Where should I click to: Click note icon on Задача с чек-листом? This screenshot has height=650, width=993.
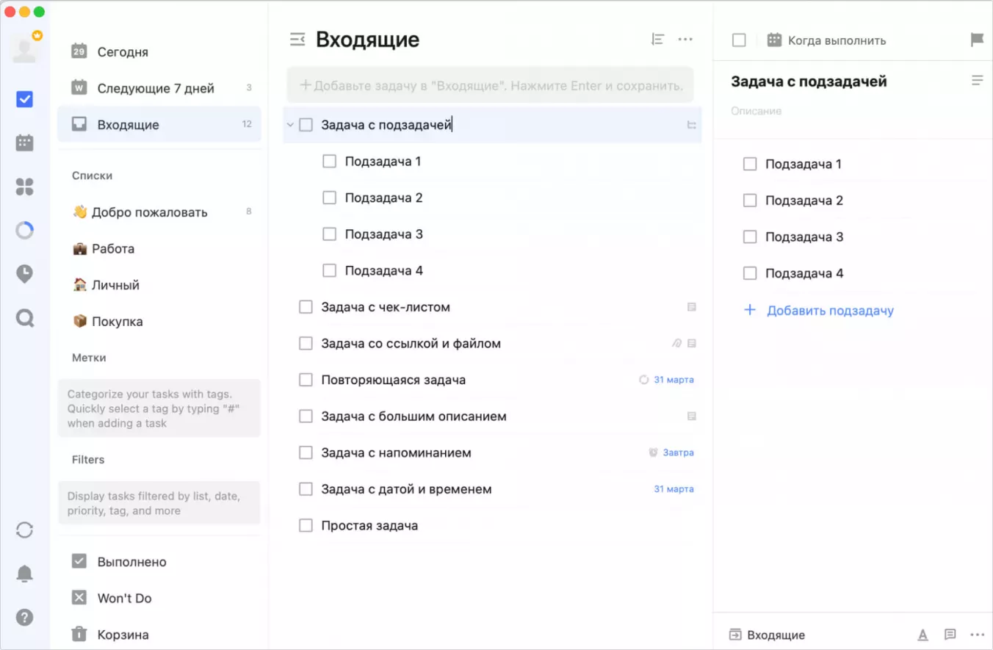(691, 307)
